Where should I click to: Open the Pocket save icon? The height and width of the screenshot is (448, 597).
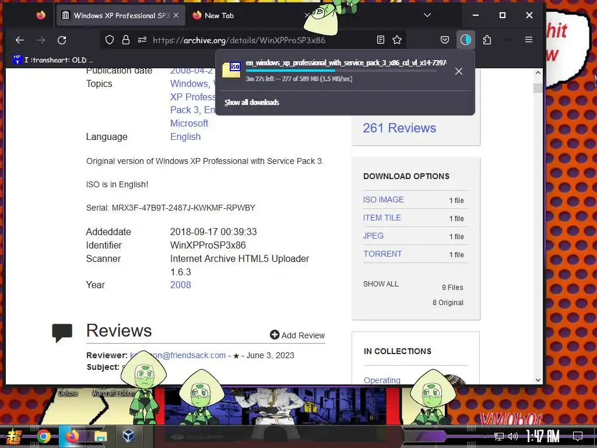pyautogui.click(x=445, y=40)
